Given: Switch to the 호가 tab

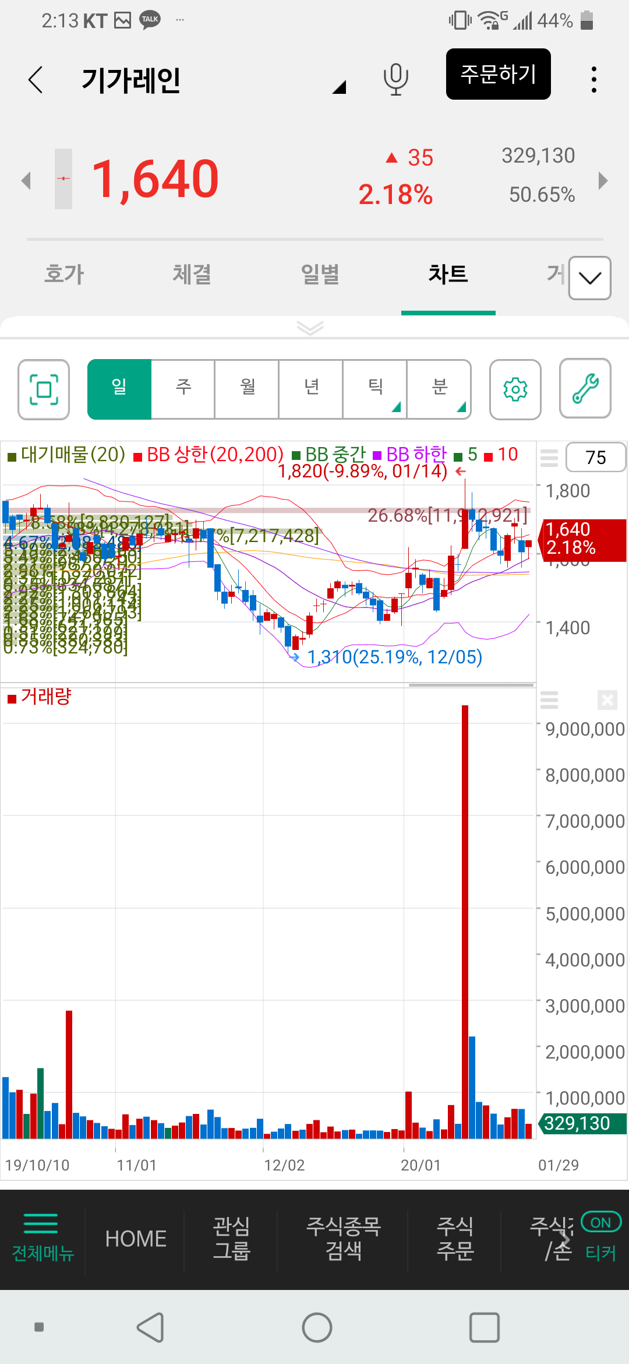Looking at the screenshot, I should tap(64, 274).
